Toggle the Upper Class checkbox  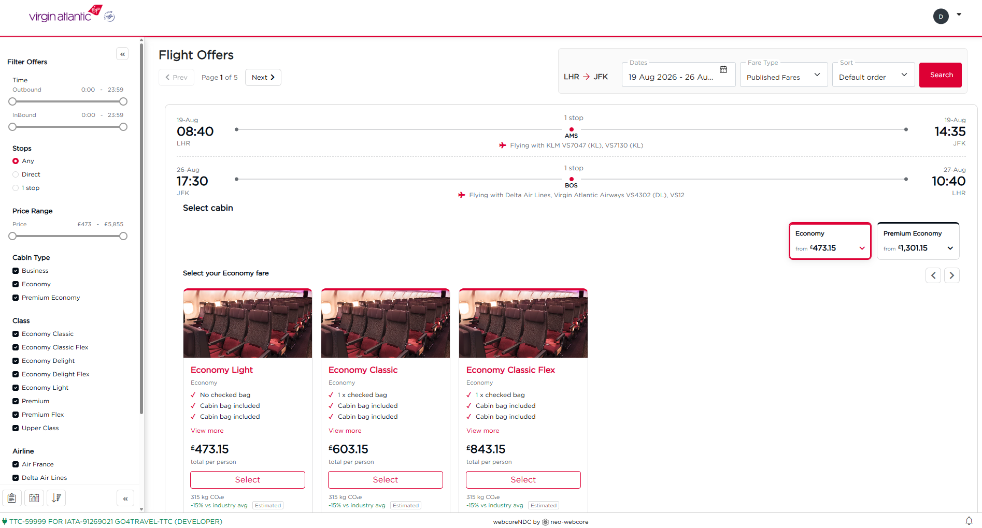pyautogui.click(x=16, y=428)
